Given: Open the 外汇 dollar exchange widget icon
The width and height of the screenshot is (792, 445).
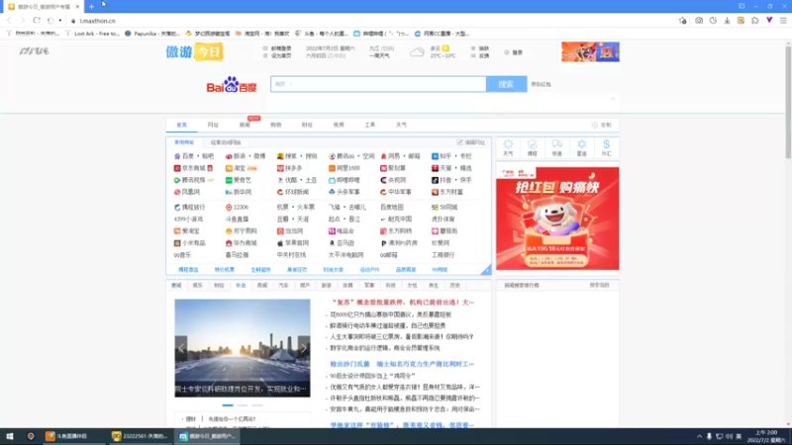Looking at the screenshot, I should 606,147.
